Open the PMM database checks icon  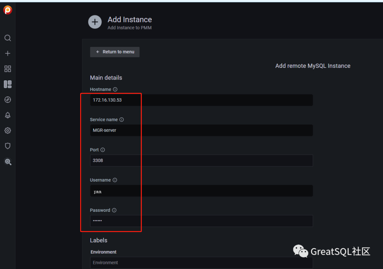pyautogui.click(x=7, y=161)
